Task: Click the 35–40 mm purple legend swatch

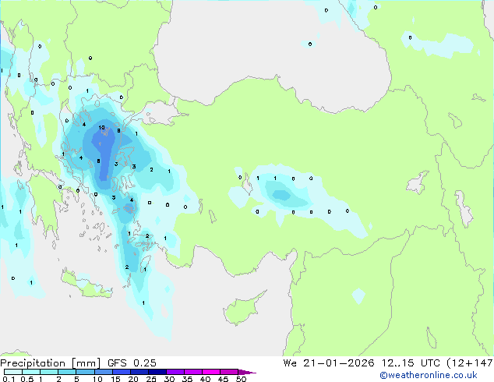Action: pos(192,372)
